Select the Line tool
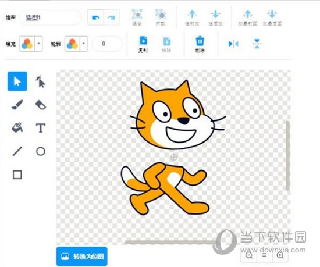The width and height of the screenshot is (320, 267). coord(17,151)
